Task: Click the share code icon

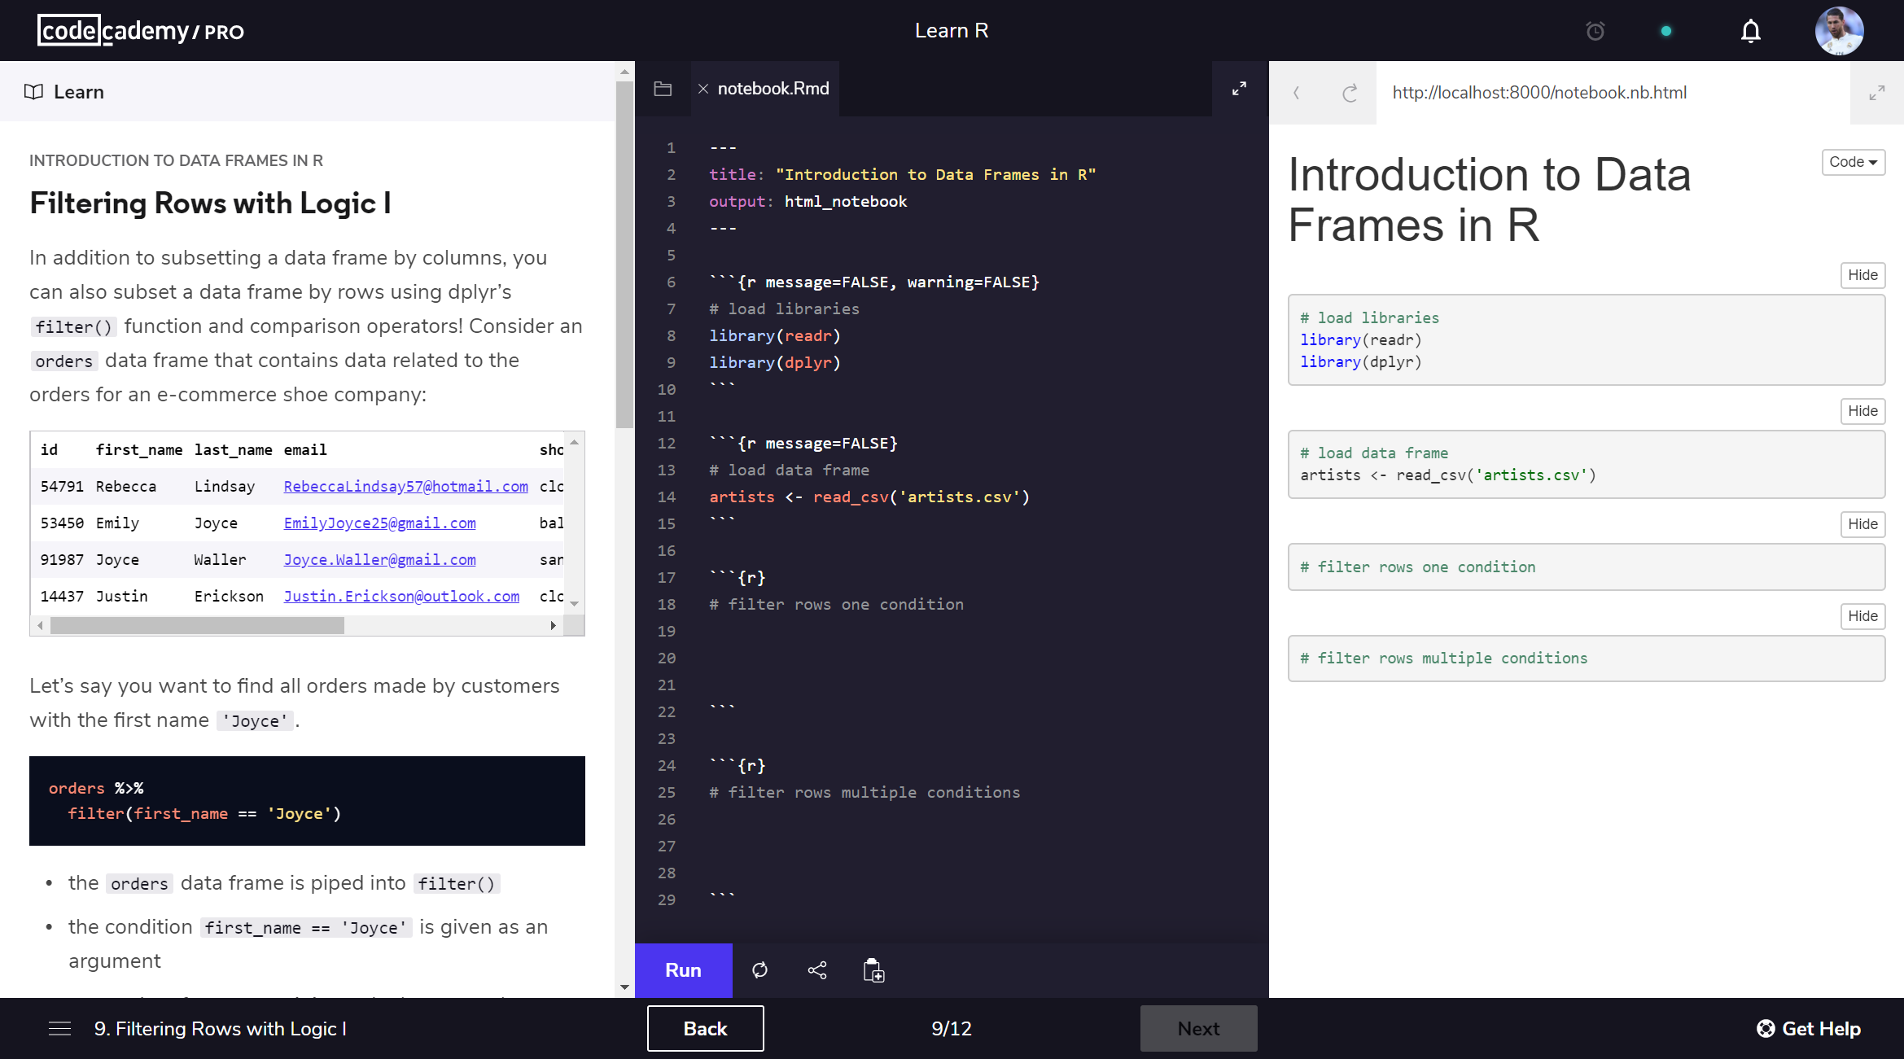Action: [817, 970]
